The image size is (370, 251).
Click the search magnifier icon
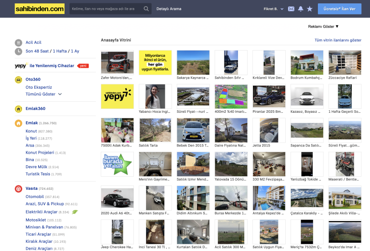tap(146, 9)
